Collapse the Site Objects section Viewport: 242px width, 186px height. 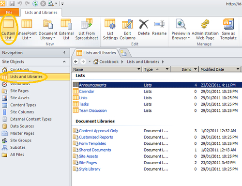tap(64, 62)
